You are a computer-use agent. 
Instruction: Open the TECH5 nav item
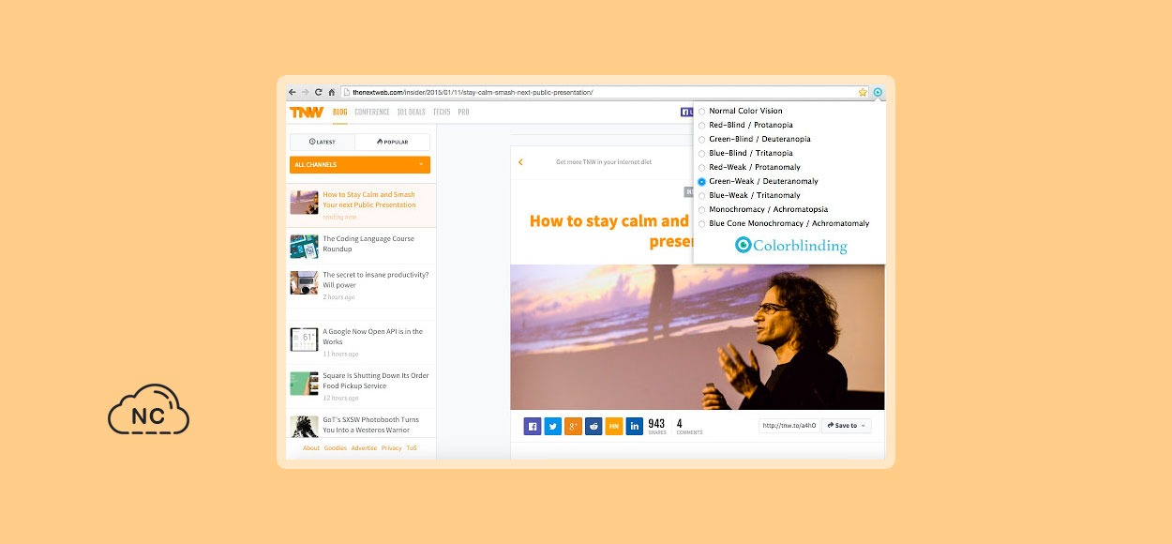[441, 113]
